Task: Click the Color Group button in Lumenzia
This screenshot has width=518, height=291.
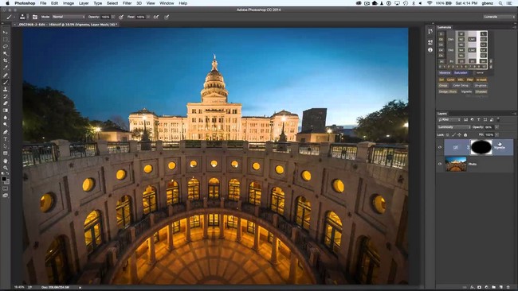Action: pos(461,85)
